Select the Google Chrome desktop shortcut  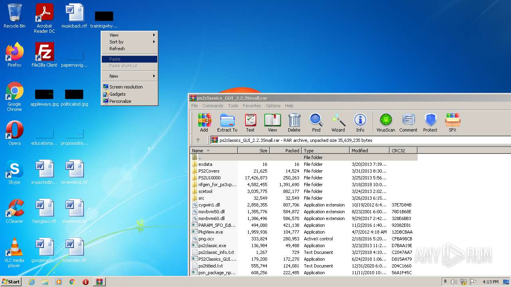coord(14,96)
